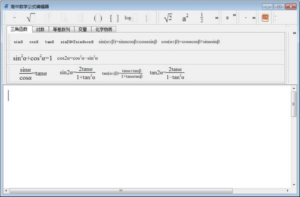The width and height of the screenshot is (300, 197).
Task: Insert square brackets template
Action: click(114, 18)
